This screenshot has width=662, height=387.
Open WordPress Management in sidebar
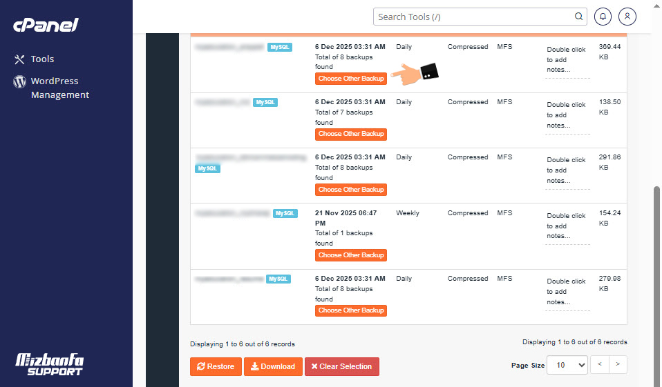point(59,88)
